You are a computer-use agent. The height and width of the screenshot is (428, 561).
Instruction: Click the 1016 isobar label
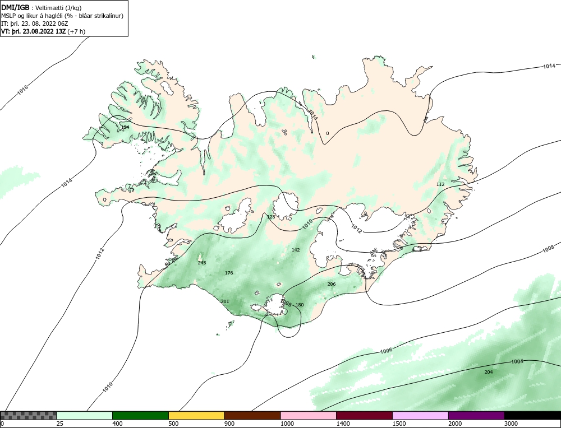pos(22,90)
